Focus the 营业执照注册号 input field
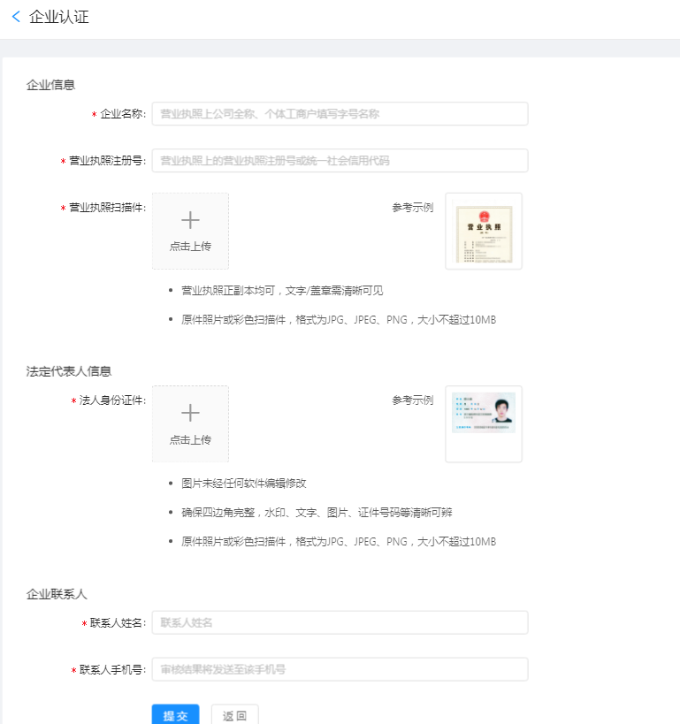The image size is (680, 724). (x=340, y=161)
